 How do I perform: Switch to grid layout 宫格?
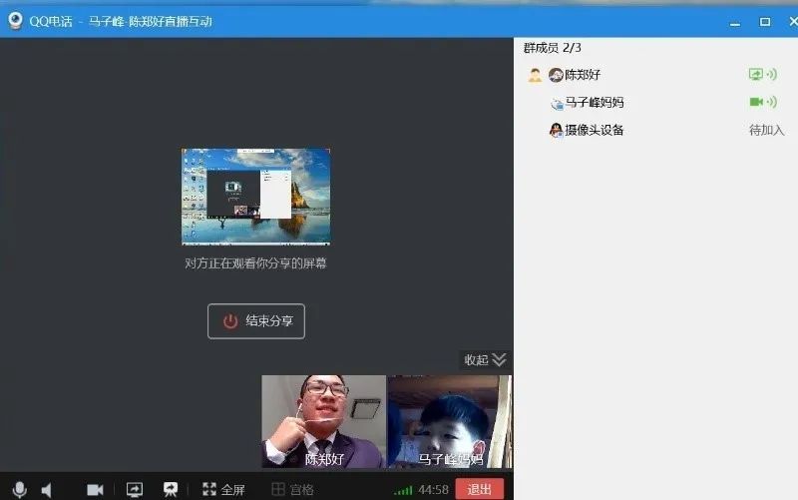click(292, 490)
